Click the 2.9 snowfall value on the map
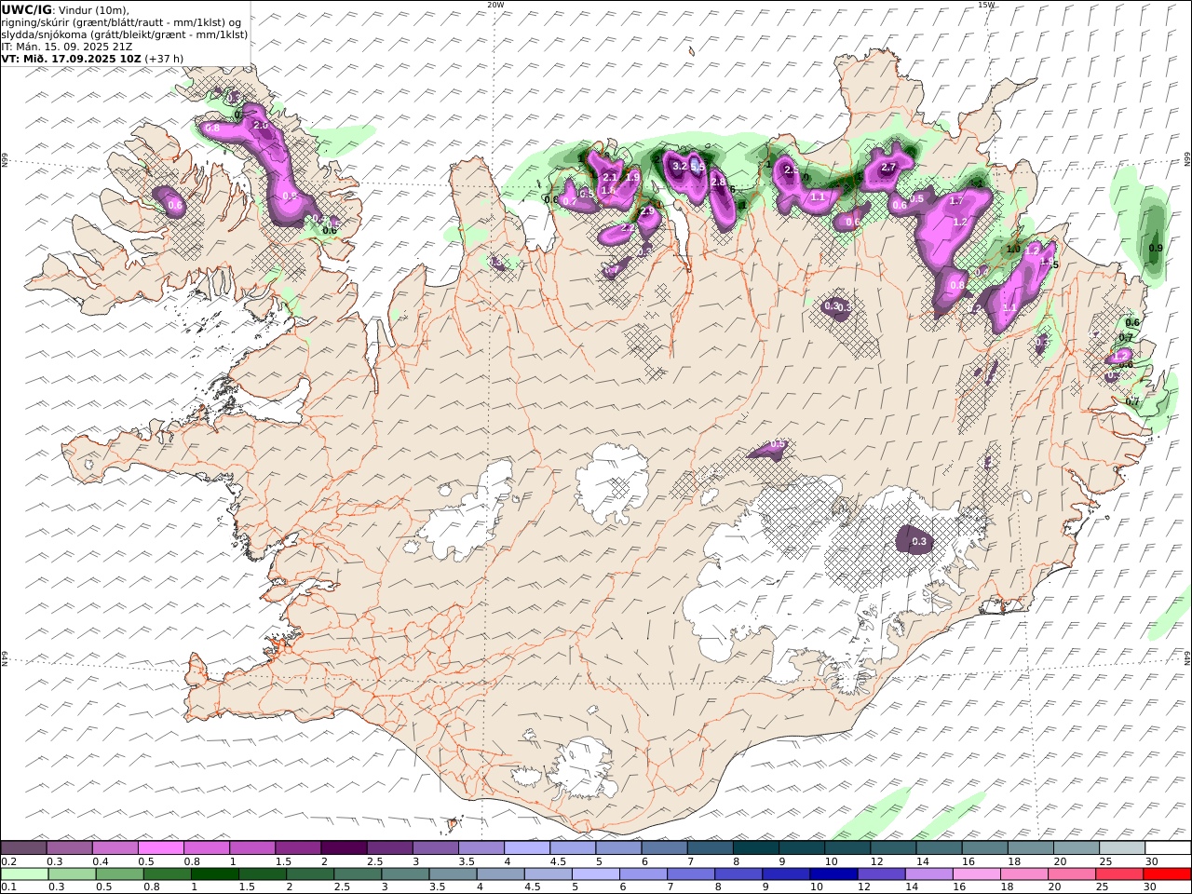 (648, 212)
